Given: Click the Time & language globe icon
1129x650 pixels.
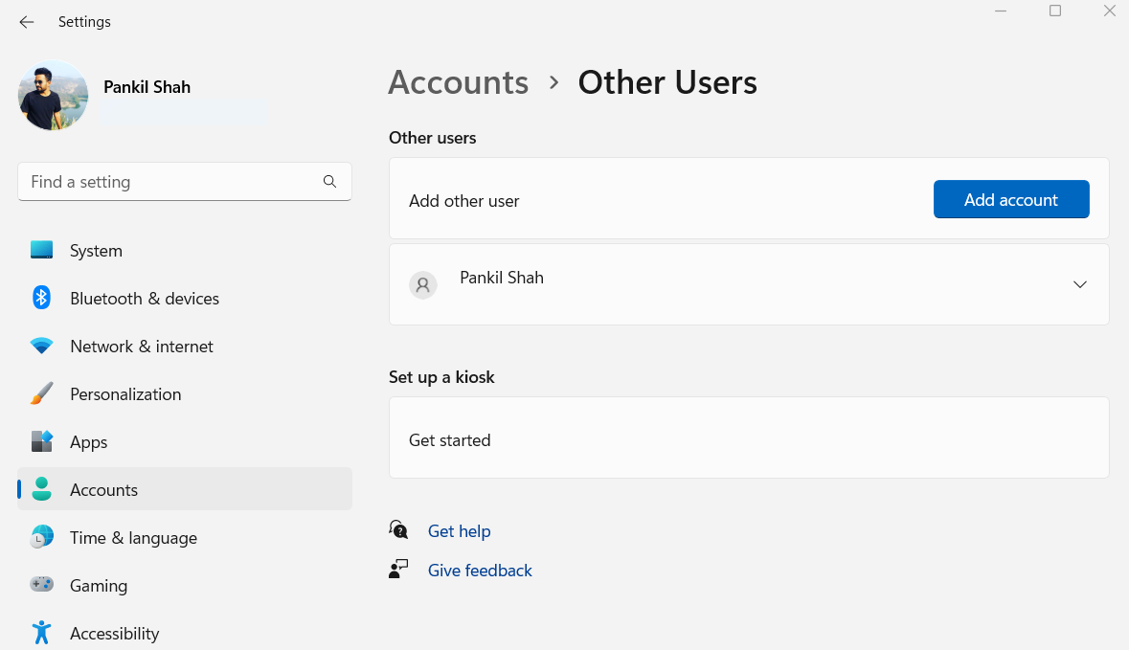Looking at the screenshot, I should click(42, 537).
